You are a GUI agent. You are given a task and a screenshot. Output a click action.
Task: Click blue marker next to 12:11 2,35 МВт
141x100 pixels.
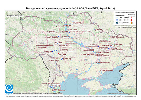click(x=100, y=71)
